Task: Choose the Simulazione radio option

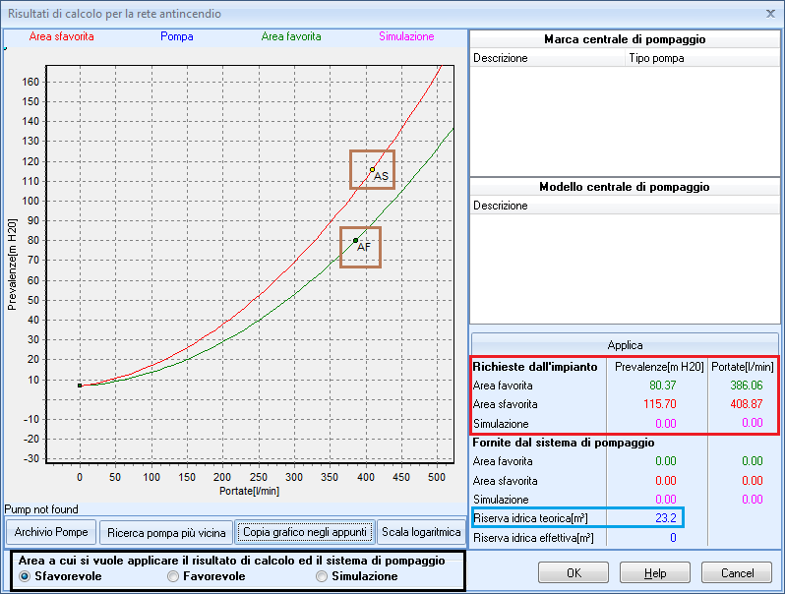Action: [322, 576]
